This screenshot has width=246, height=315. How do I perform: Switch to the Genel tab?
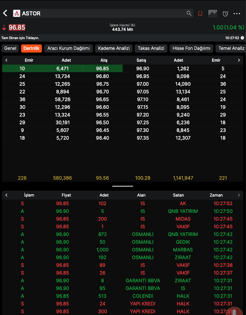[x=10, y=49]
